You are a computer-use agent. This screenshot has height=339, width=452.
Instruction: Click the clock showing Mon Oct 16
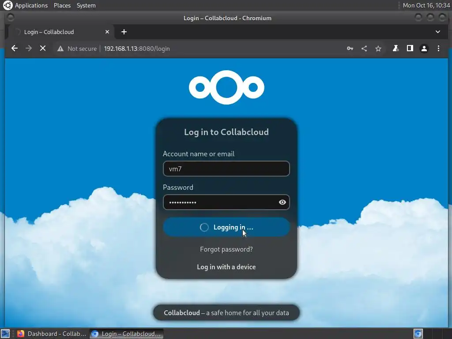(x=426, y=5)
